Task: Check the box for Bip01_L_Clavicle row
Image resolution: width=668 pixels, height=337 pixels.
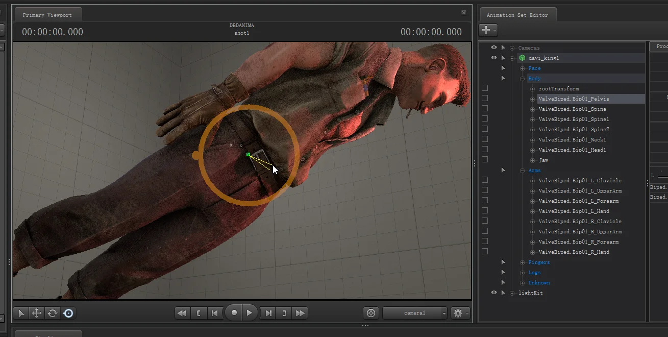Action: pos(485,180)
